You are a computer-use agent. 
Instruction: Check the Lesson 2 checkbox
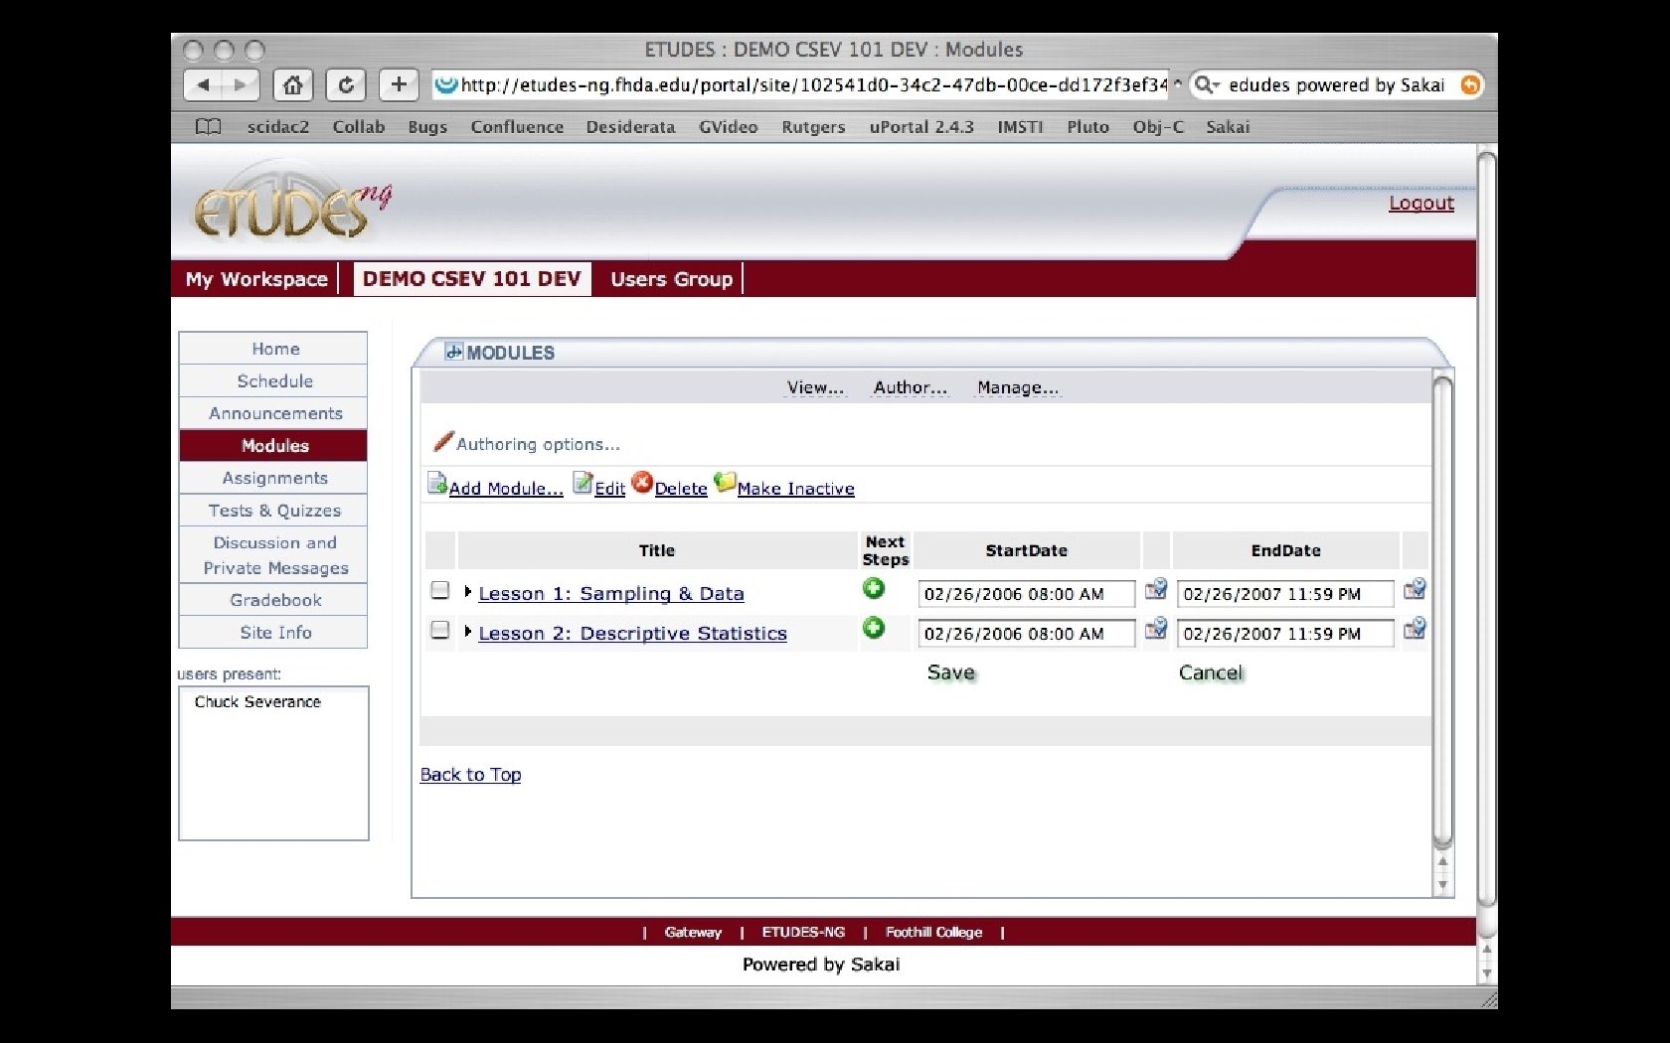tap(440, 630)
